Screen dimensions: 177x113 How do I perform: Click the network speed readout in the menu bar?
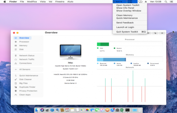coord(129,1)
